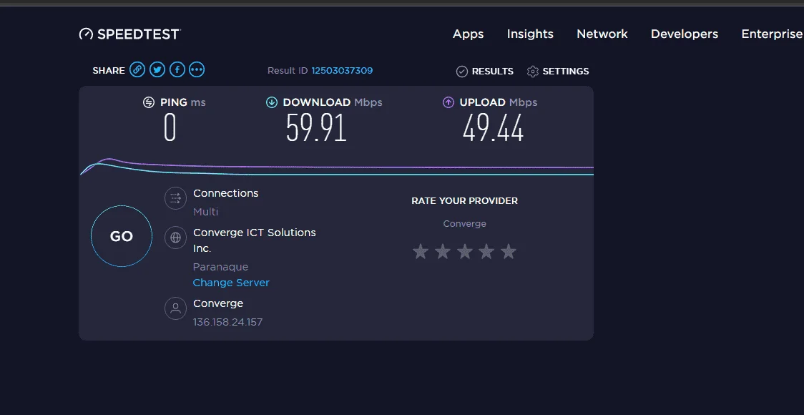Click the Settings gear icon
The height and width of the screenshot is (415, 804).
533,72
